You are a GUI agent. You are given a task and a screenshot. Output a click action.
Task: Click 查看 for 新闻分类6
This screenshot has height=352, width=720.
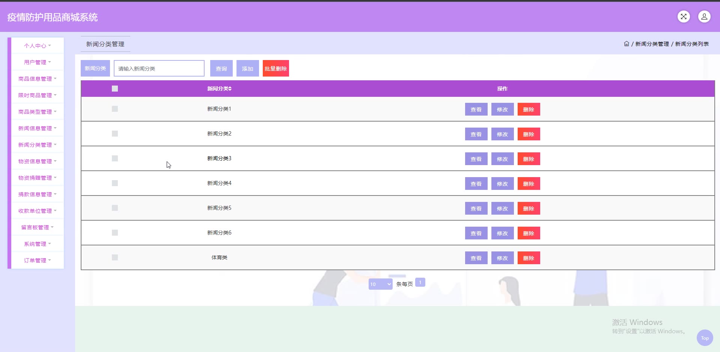tap(476, 233)
